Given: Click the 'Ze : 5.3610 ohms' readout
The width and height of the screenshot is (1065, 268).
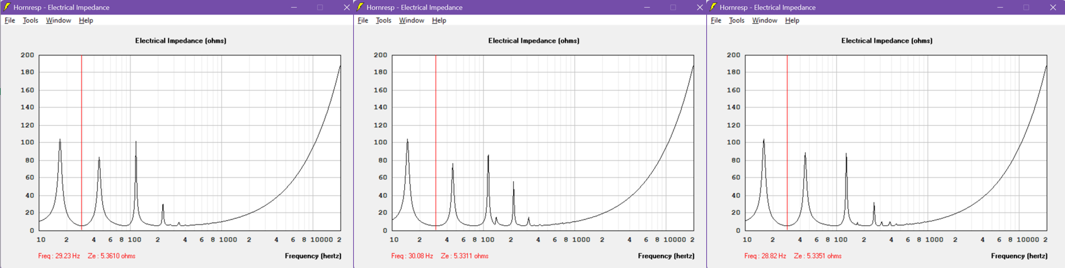Looking at the screenshot, I should 112,256.
